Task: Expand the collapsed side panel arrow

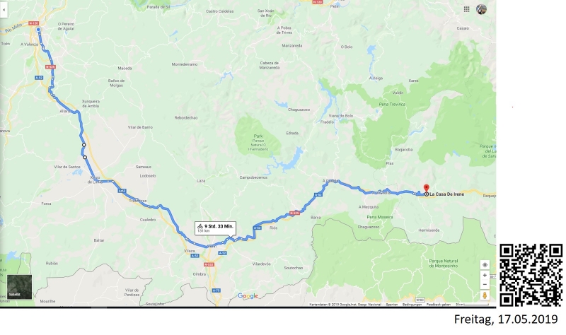Action: click(x=4, y=10)
